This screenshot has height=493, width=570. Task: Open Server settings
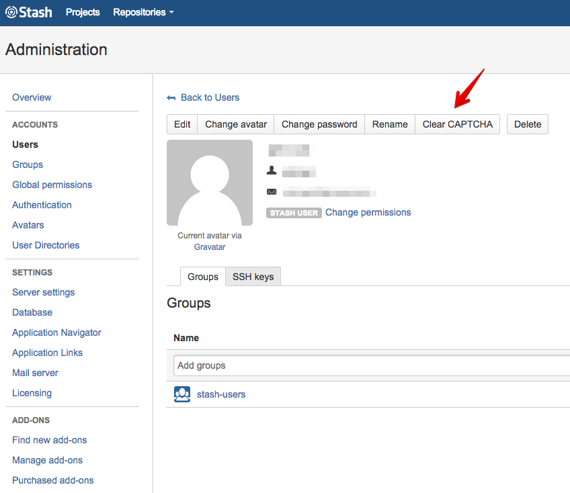click(x=43, y=292)
